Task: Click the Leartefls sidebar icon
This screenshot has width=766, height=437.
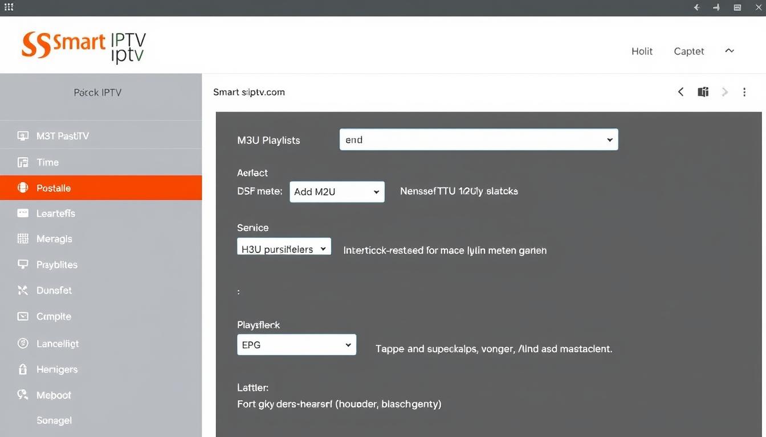Action: click(x=23, y=213)
